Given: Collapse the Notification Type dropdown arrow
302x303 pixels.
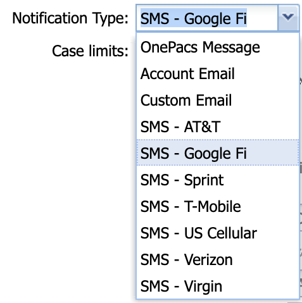Looking at the screenshot, I should coord(288,18).
